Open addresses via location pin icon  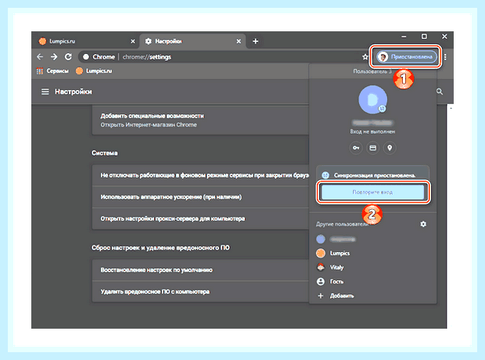[390, 148]
